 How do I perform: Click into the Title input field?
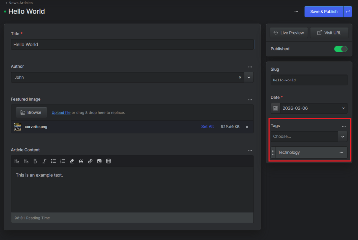point(132,45)
